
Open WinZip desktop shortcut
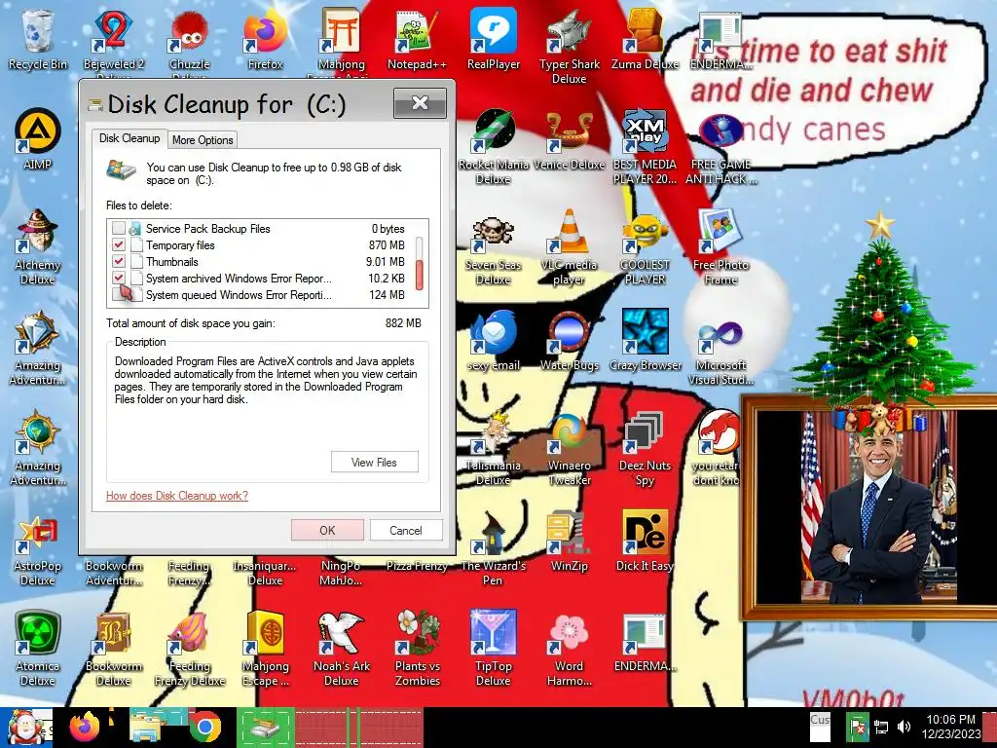pos(569,541)
